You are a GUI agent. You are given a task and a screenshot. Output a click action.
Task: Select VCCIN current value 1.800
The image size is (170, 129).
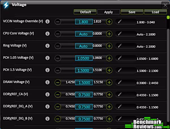(x=84, y=22)
